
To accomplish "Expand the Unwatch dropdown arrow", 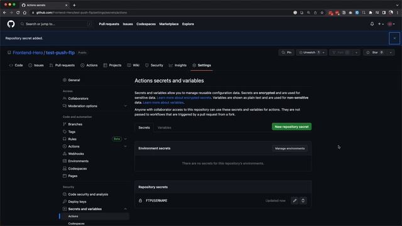I will [x=323, y=53].
